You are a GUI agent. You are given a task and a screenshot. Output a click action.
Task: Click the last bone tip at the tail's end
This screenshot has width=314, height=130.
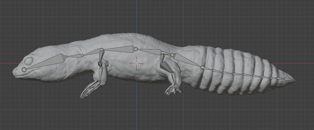(x=294, y=80)
